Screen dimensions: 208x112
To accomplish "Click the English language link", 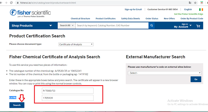I will pos(188,9).
